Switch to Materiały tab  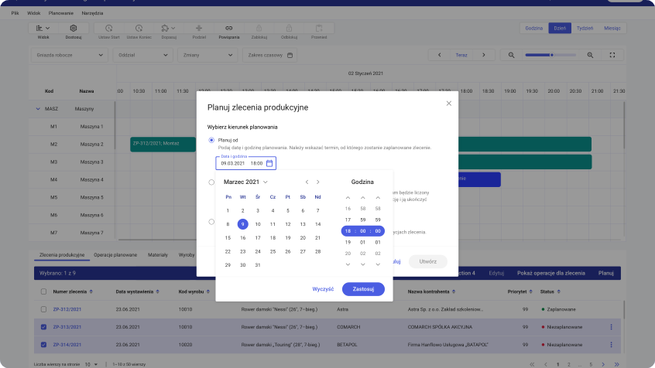point(158,255)
